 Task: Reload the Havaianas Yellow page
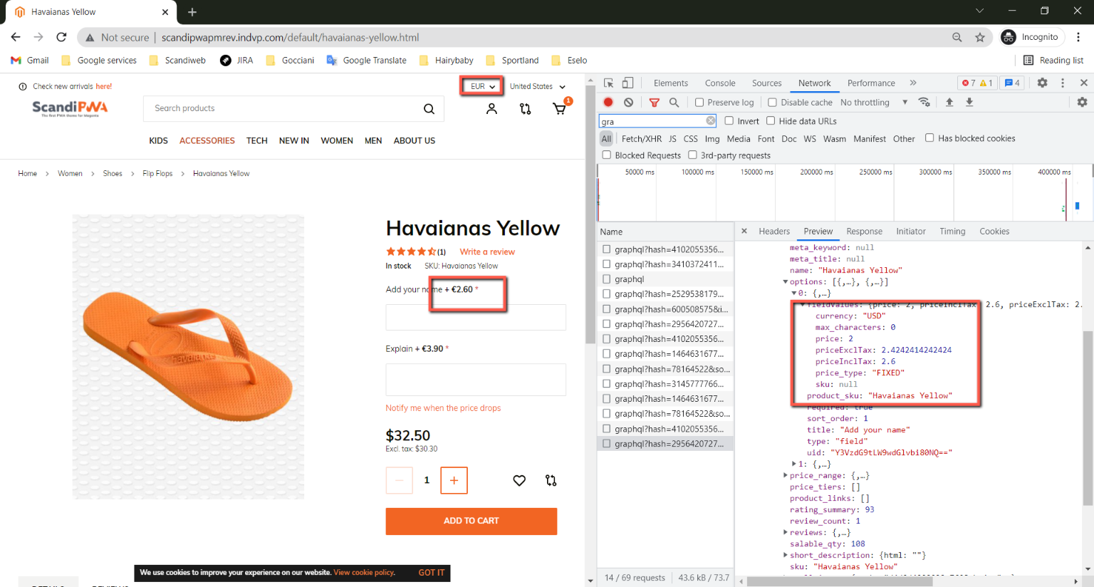[61, 37]
